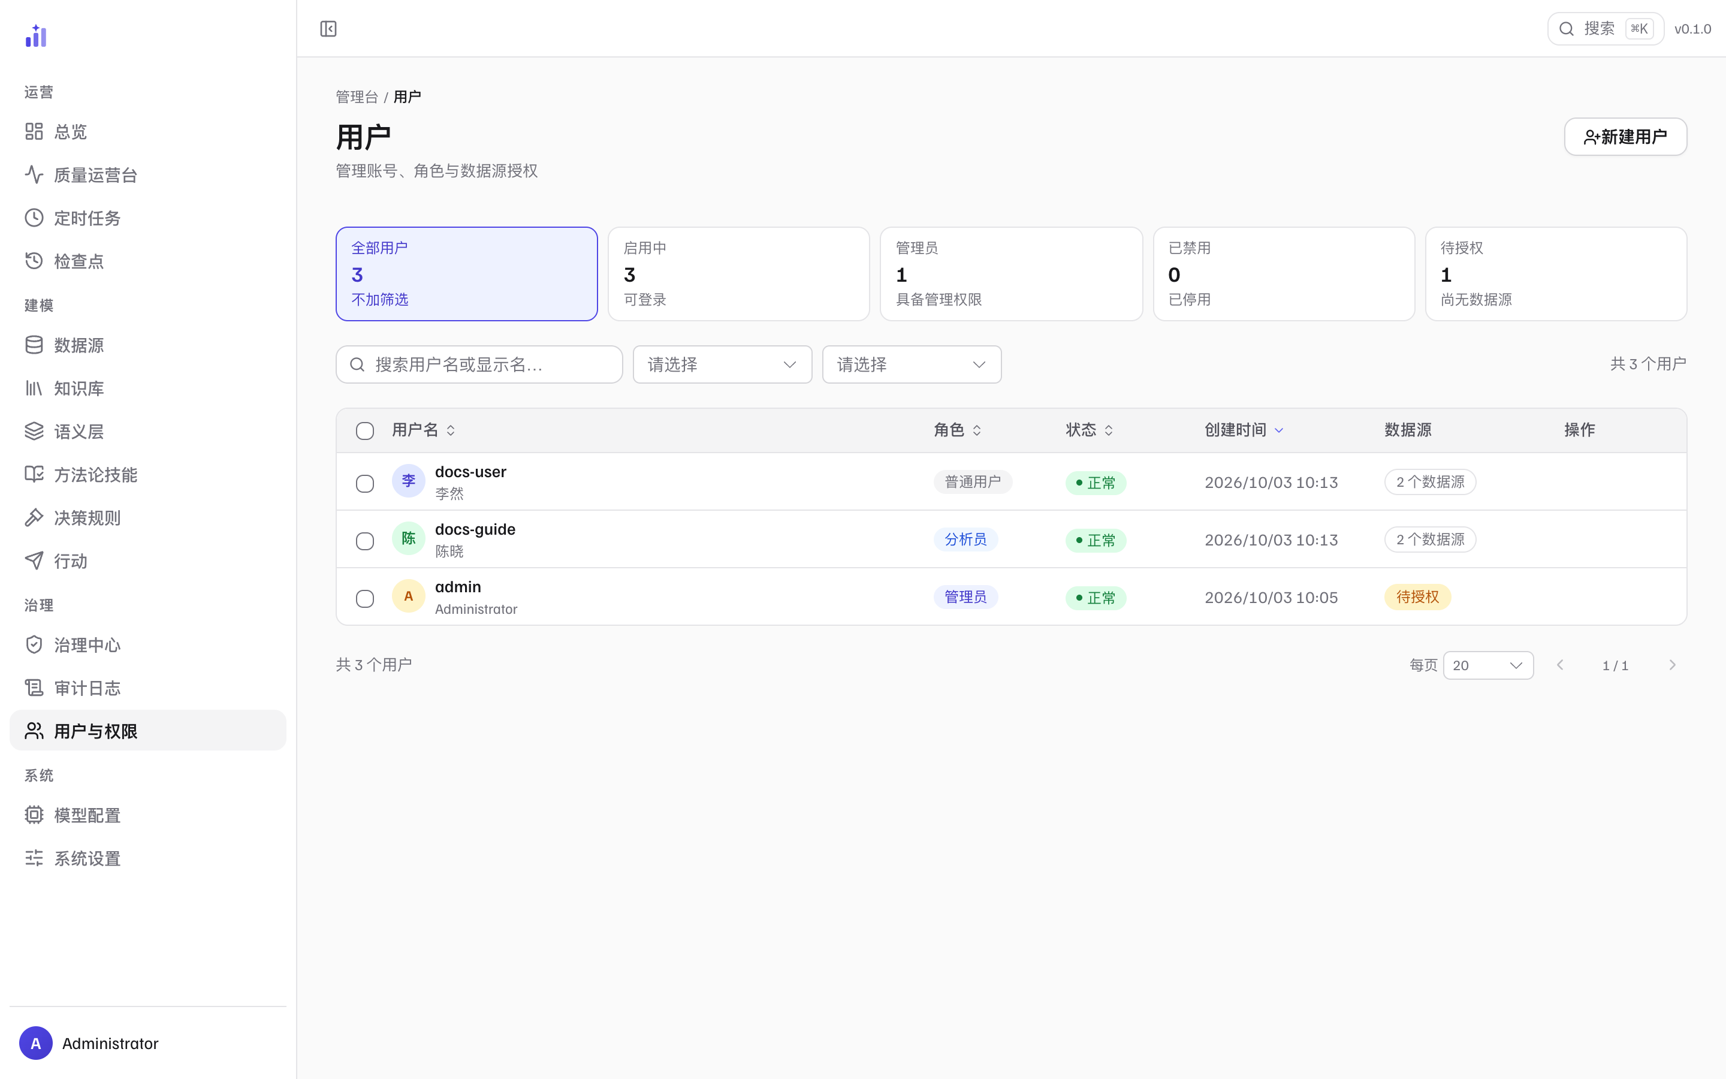This screenshot has width=1726, height=1079.
Task: Open the first 请选择 filter dropdown
Action: (x=723, y=364)
